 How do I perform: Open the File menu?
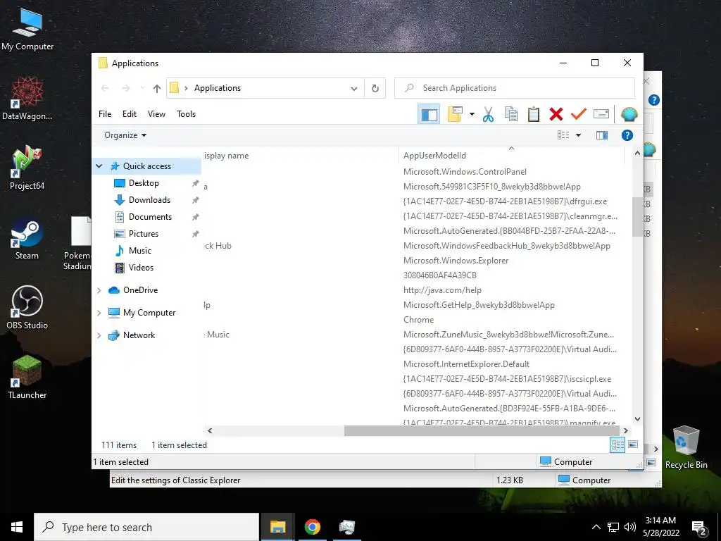point(105,114)
